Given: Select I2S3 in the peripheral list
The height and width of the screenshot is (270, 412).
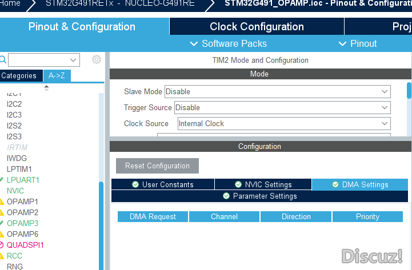Looking at the screenshot, I should [14, 136].
